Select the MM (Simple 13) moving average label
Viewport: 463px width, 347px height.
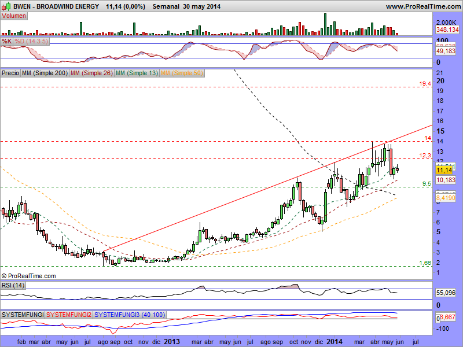coord(137,73)
